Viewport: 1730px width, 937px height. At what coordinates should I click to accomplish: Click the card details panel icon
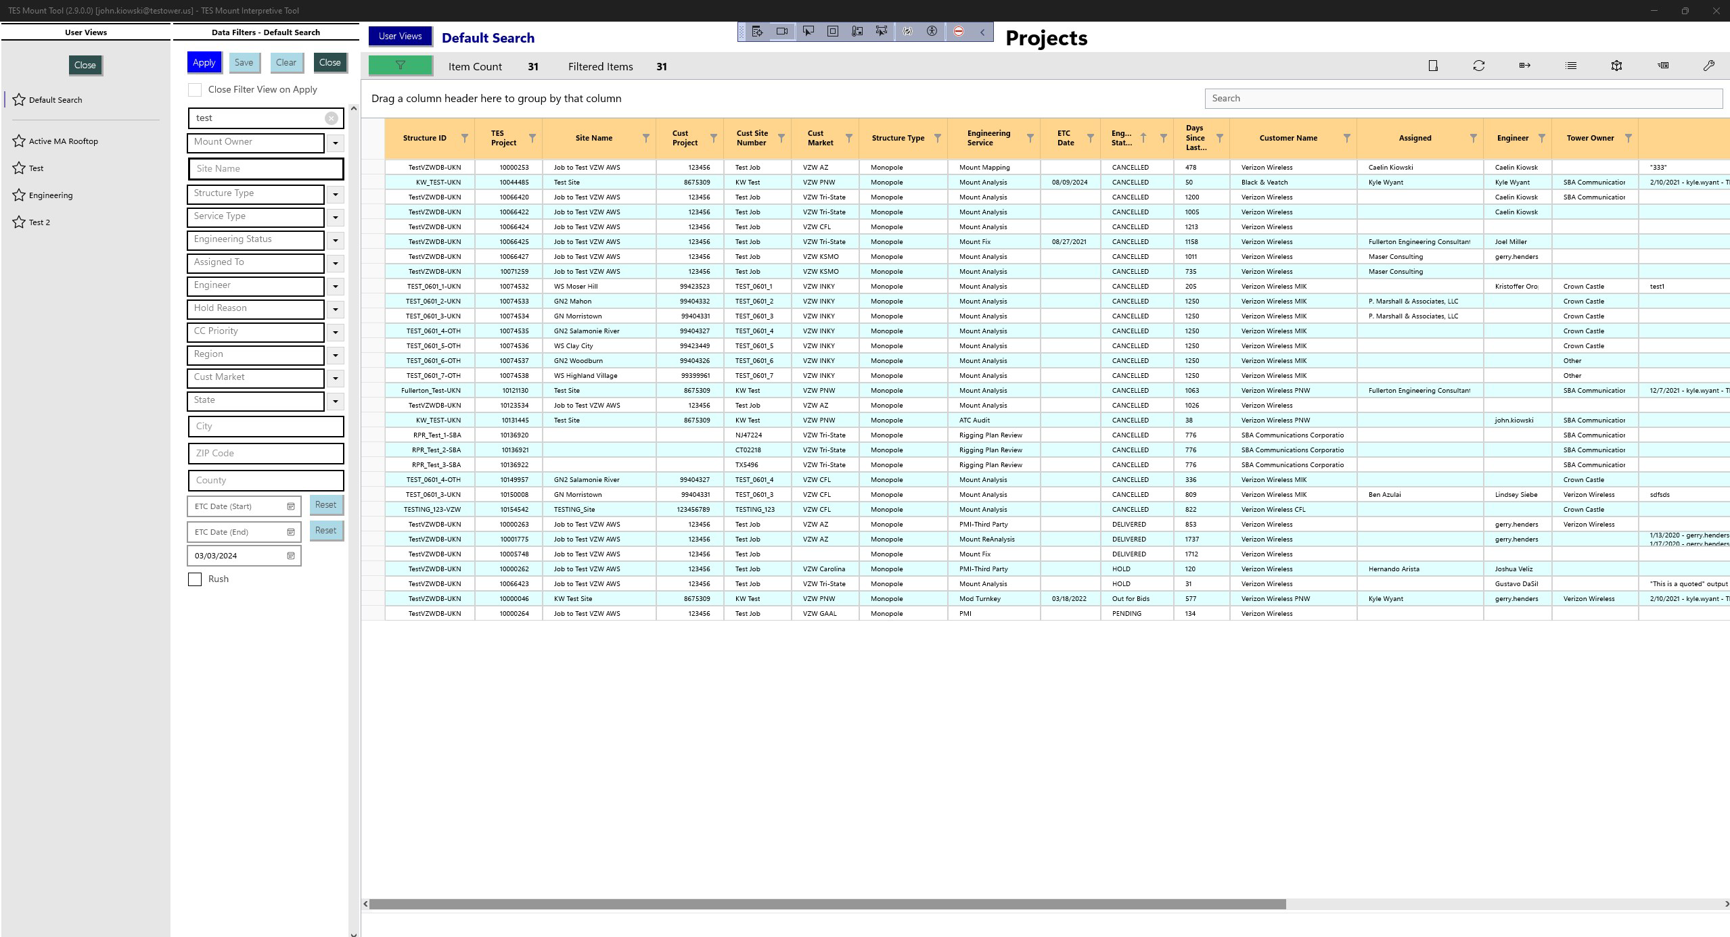click(1663, 66)
